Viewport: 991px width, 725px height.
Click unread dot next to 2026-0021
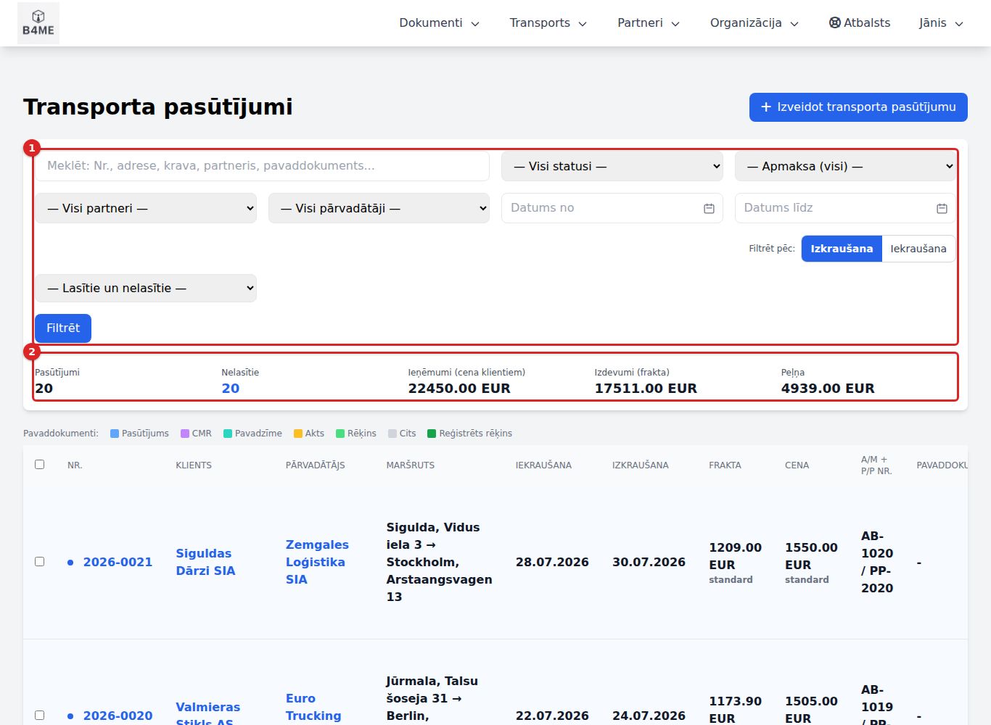(70, 563)
